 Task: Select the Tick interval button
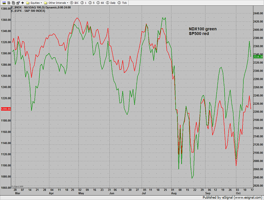click(x=122, y=3)
